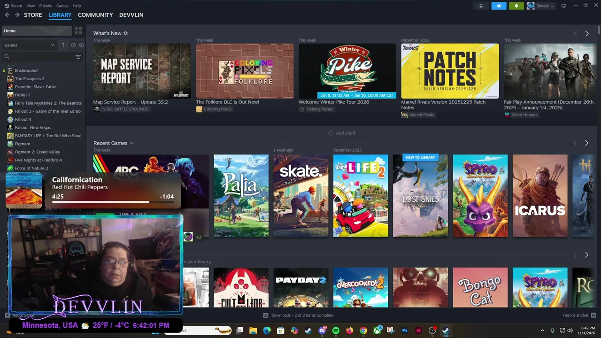Open the blue announcements megaphone button
The height and width of the screenshot is (338, 601).
coord(499,6)
